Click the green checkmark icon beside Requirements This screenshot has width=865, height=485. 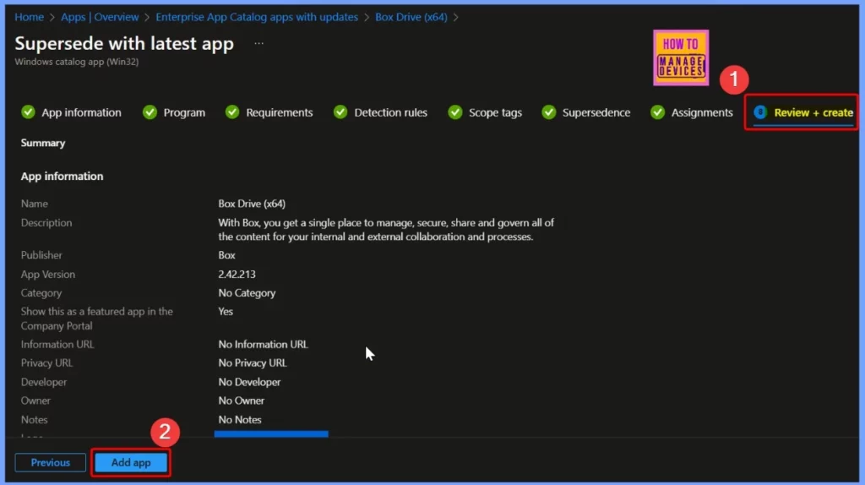[x=232, y=112]
